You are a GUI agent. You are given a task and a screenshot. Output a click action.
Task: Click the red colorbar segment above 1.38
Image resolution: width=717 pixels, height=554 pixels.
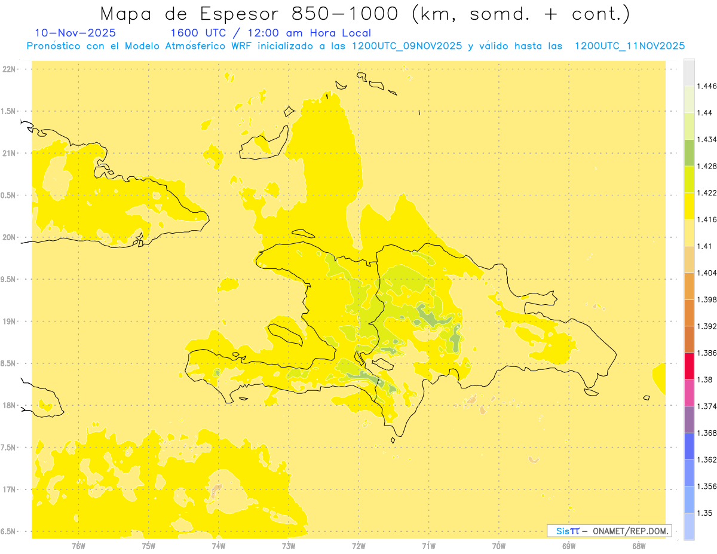pos(689,366)
